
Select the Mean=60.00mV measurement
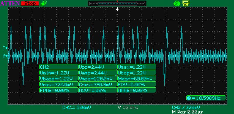137,79
